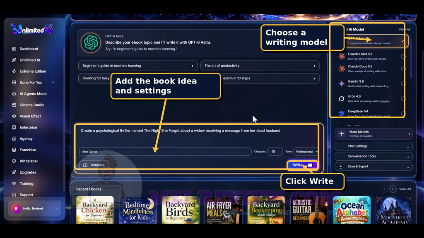Open the Ocean Alphabet Adventures cover
The image size is (424, 238).
point(352,210)
